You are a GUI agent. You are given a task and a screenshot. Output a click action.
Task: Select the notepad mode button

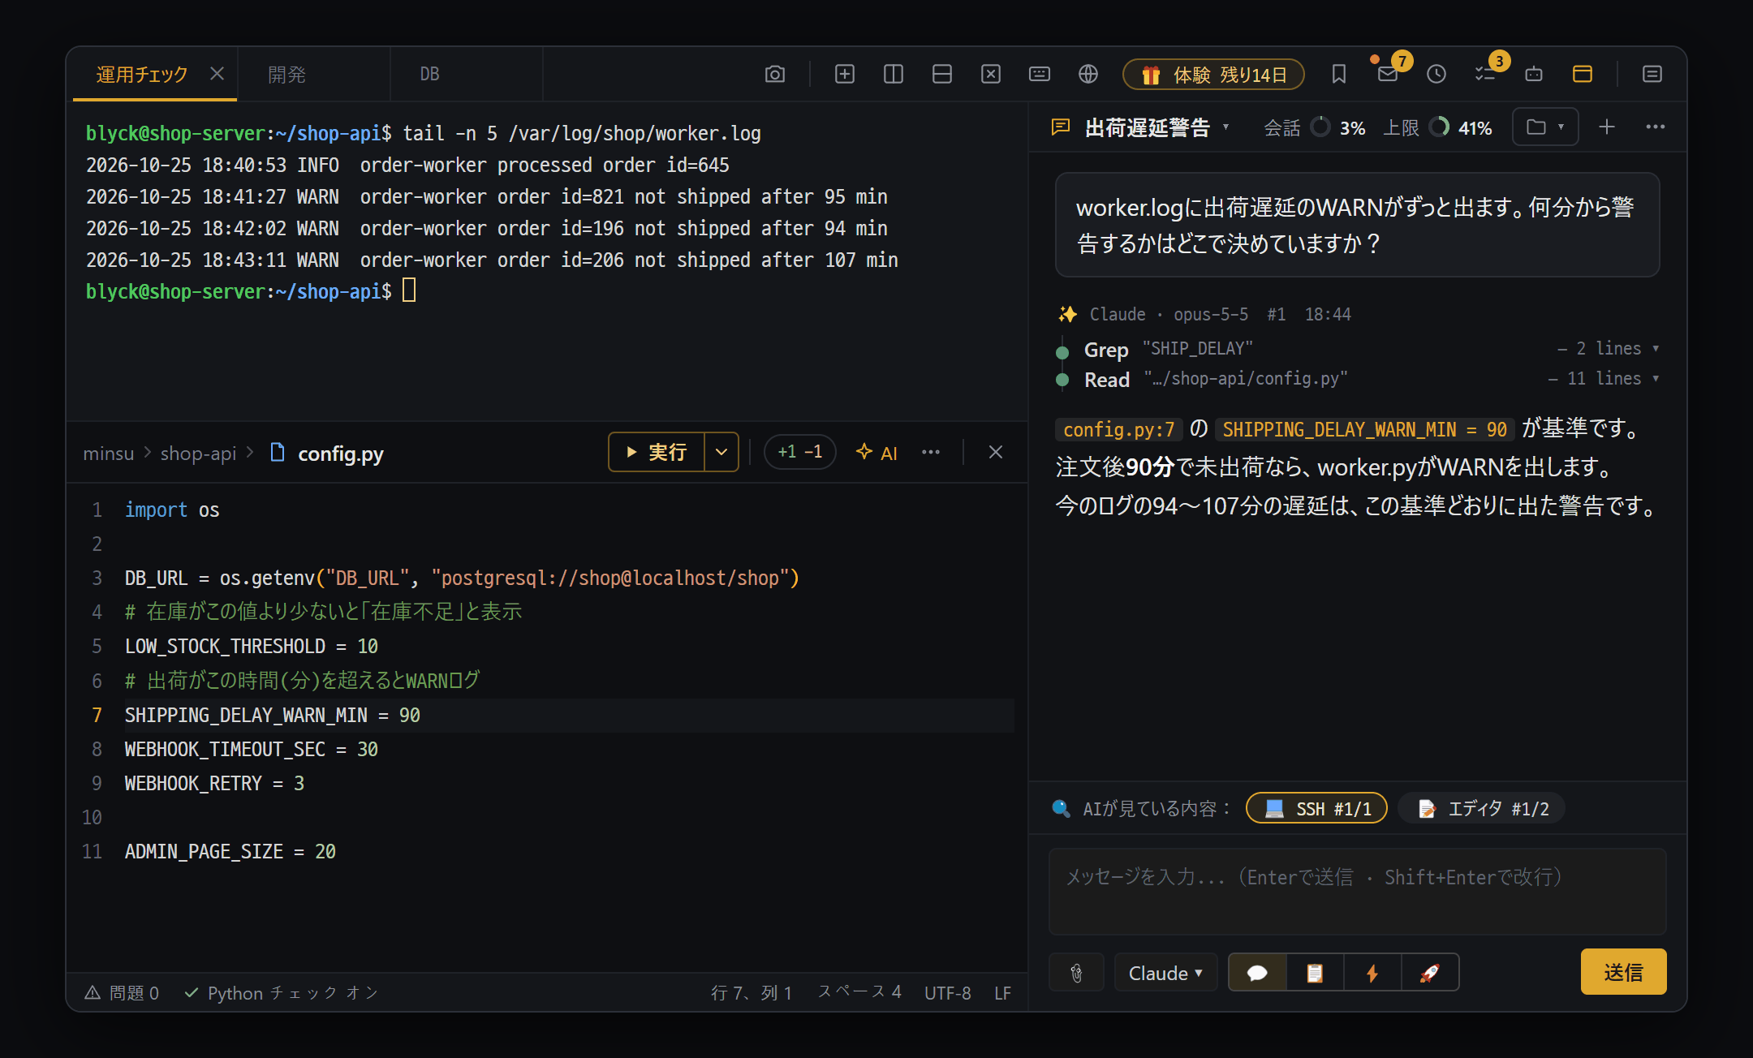point(1315,972)
